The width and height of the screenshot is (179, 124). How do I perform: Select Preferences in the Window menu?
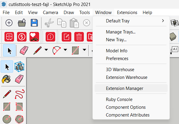117,59
